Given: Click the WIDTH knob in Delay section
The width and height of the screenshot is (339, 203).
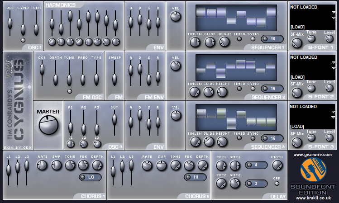Looking at the screenshot, I should (x=277, y=166).
